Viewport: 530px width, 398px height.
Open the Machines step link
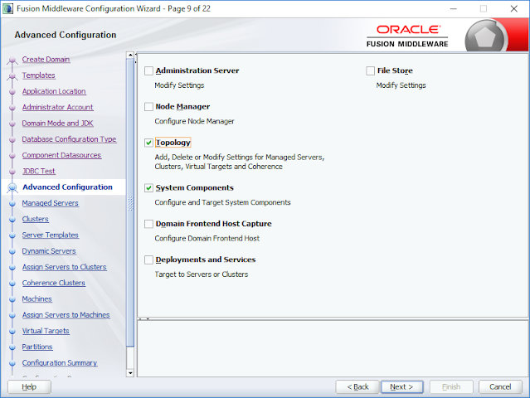tap(37, 299)
